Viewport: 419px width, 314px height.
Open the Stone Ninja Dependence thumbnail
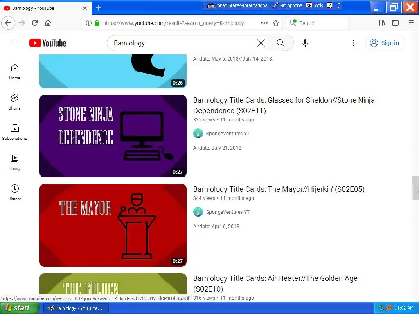[x=113, y=136]
